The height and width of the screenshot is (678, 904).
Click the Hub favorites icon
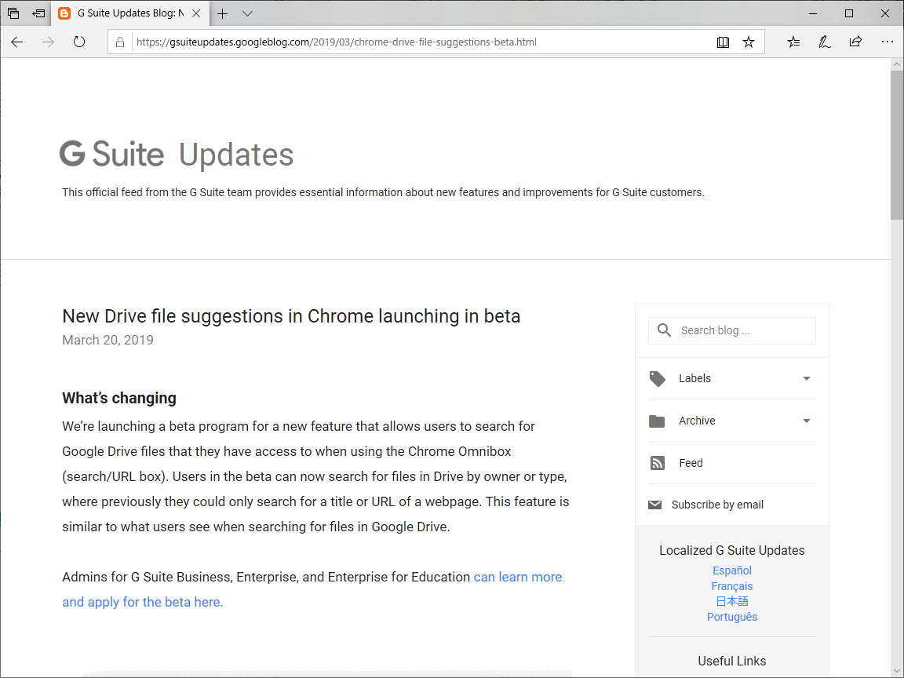793,42
